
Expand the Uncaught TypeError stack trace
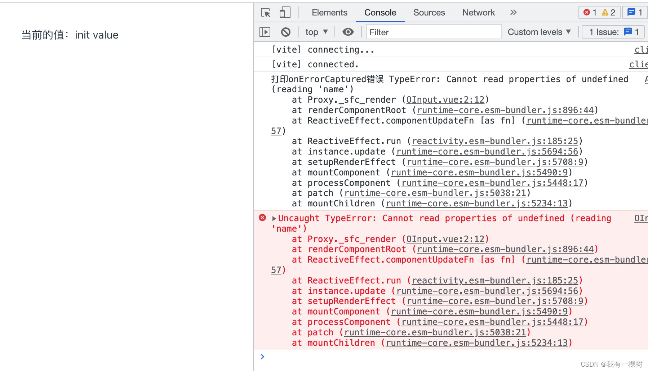point(274,218)
